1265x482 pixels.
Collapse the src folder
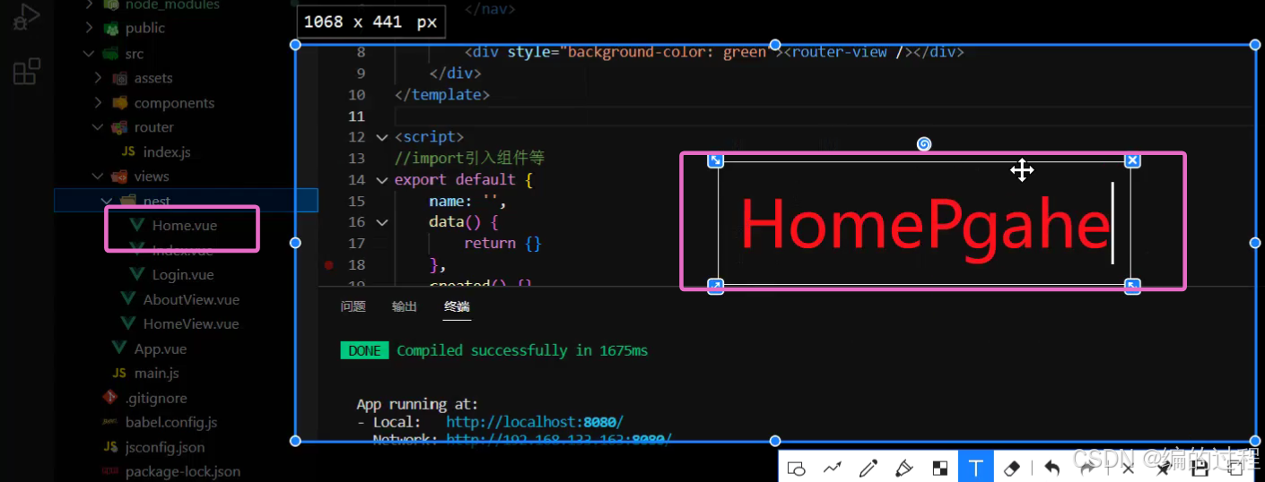click(89, 54)
